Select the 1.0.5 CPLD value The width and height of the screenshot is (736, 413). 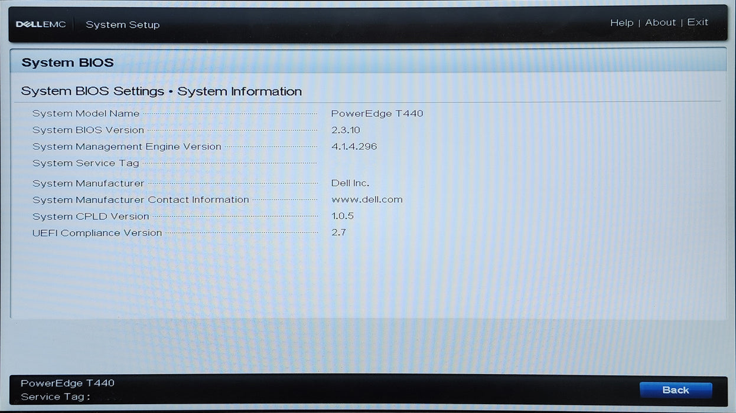(343, 216)
